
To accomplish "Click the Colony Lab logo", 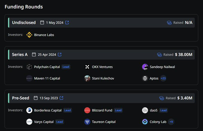I will coord(145,122).
